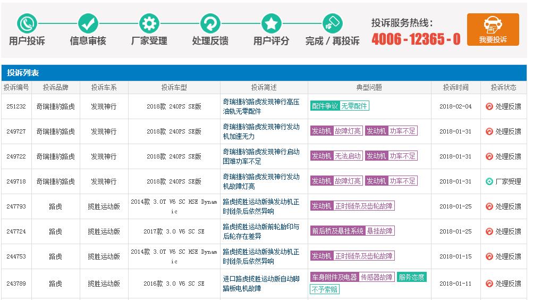The width and height of the screenshot is (533, 300).
Task: Open complaint 奇瑞捷豹路虎发现神行发动机加速无力
Action: tap(261, 131)
